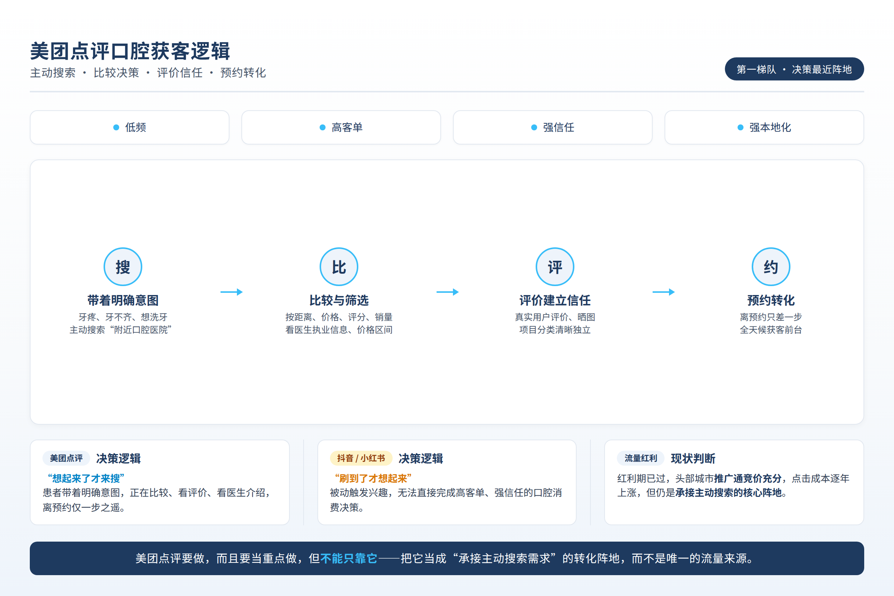
Task: Click the orange quote “刷到了才想起来”
Action: coord(373,478)
